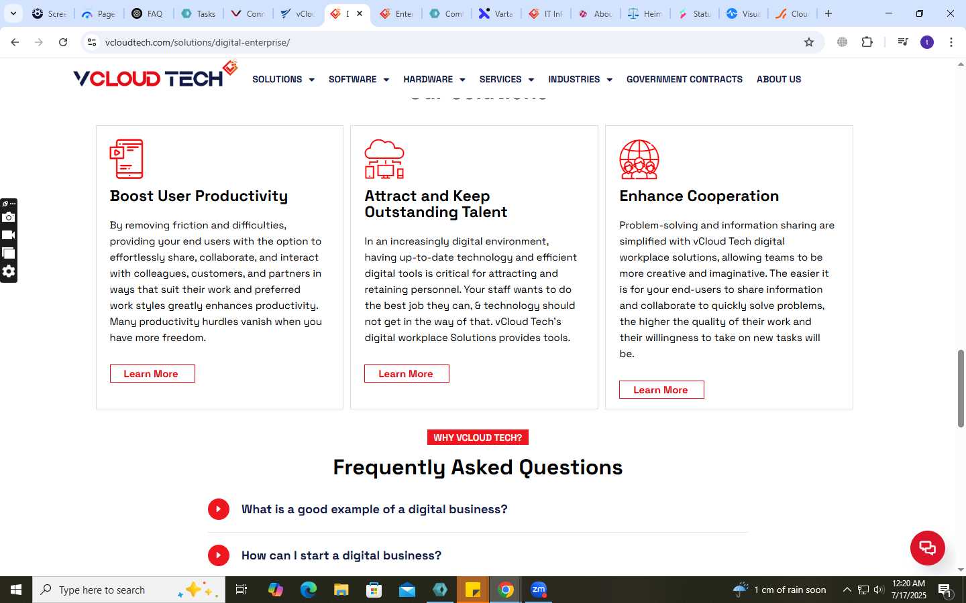966x603 pixels.
Task: Open a new tab with plus icon
Action: tap(828, 13)
